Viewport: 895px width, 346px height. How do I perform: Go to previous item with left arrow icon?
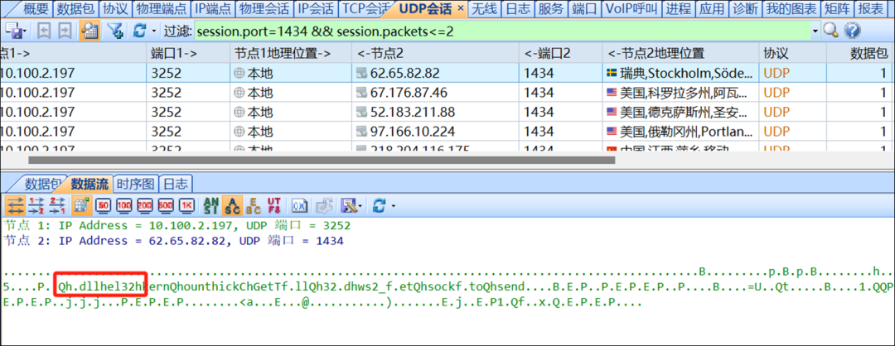click(x=44, y=31)
